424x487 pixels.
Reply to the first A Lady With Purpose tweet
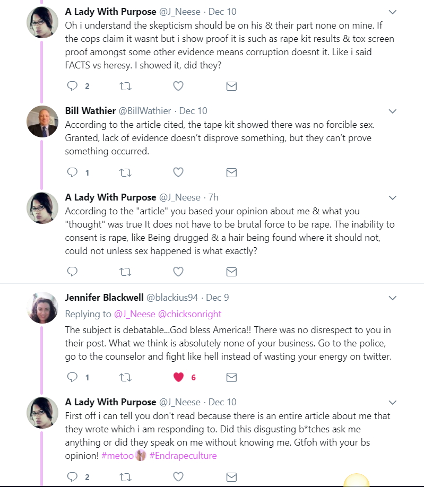click(x=72, y=86)
